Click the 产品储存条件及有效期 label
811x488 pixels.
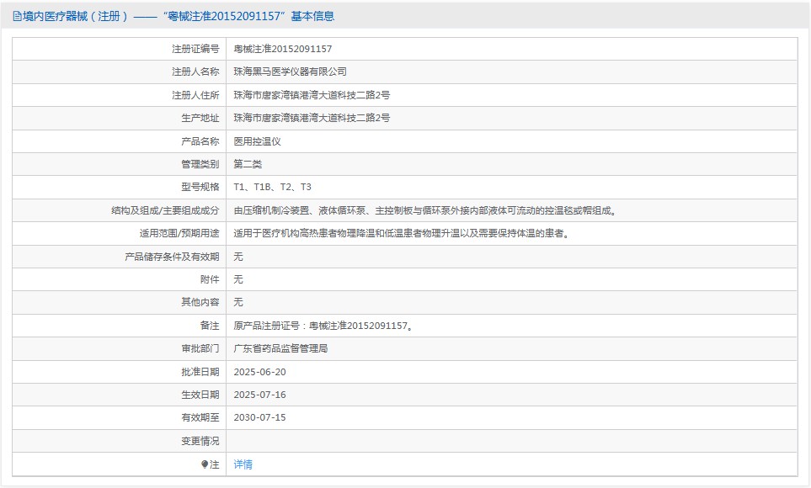point(172,257)
